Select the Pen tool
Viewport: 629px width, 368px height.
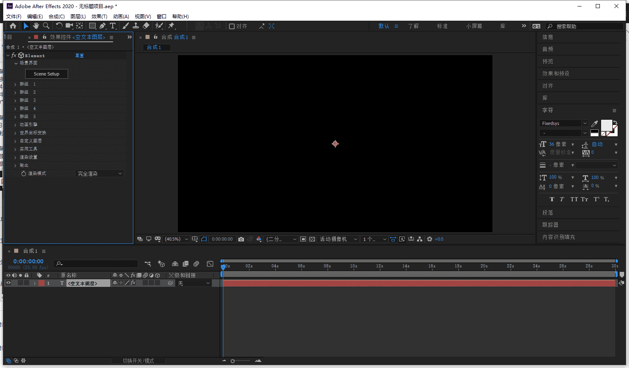click(x=103, y=26)
